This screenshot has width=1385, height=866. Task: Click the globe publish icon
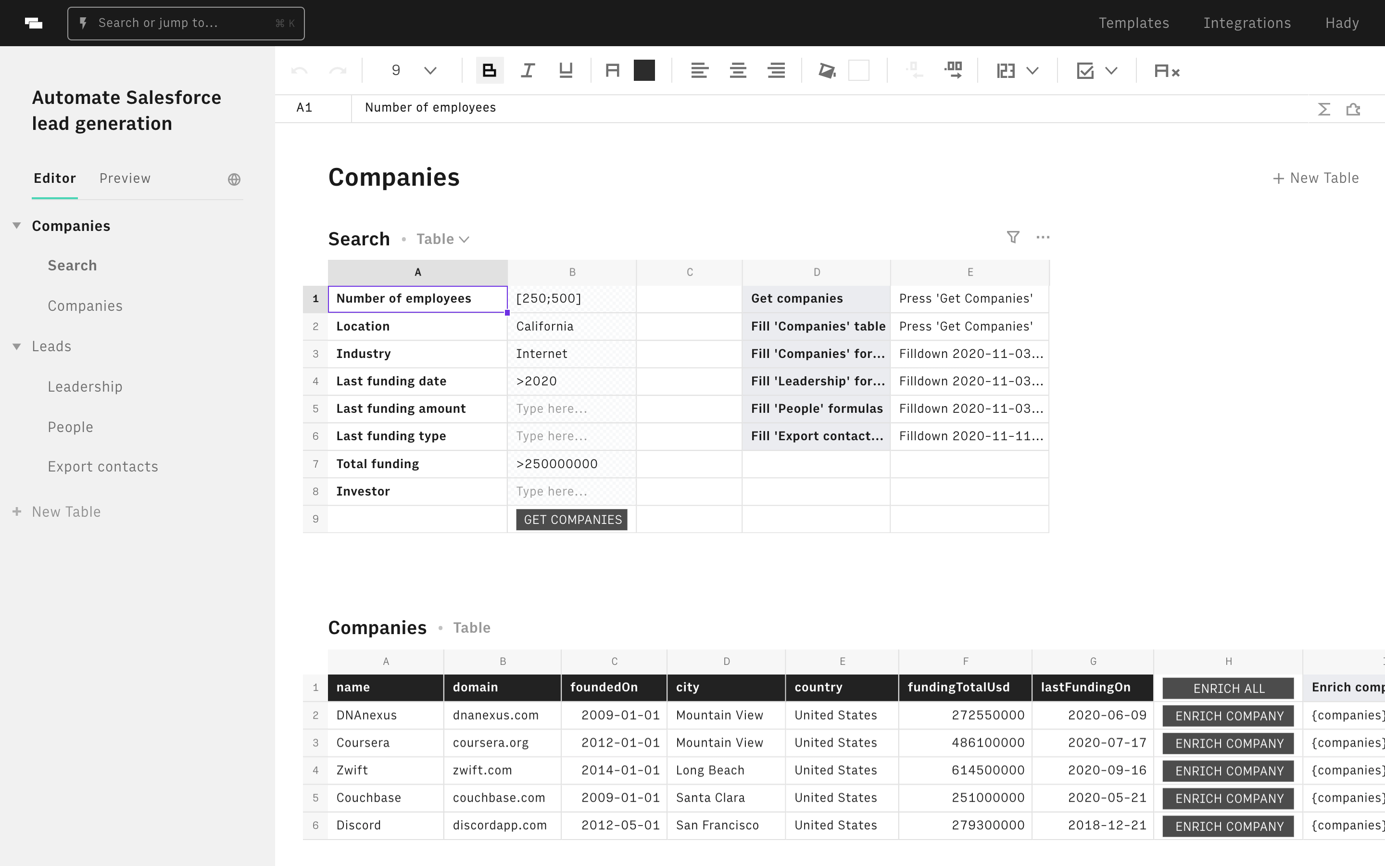[234, 179]
